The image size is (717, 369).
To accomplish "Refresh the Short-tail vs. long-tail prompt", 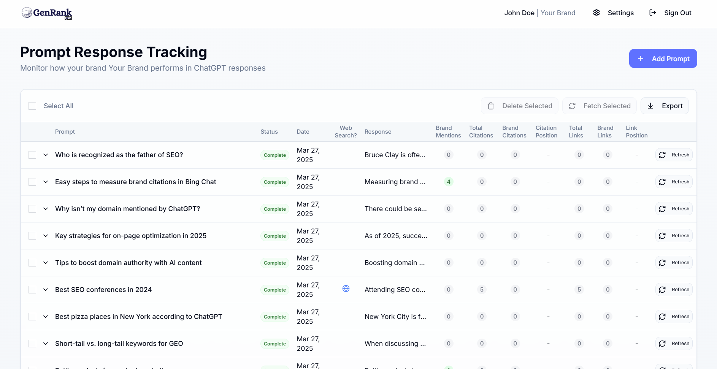I will (x=674, y=344).
